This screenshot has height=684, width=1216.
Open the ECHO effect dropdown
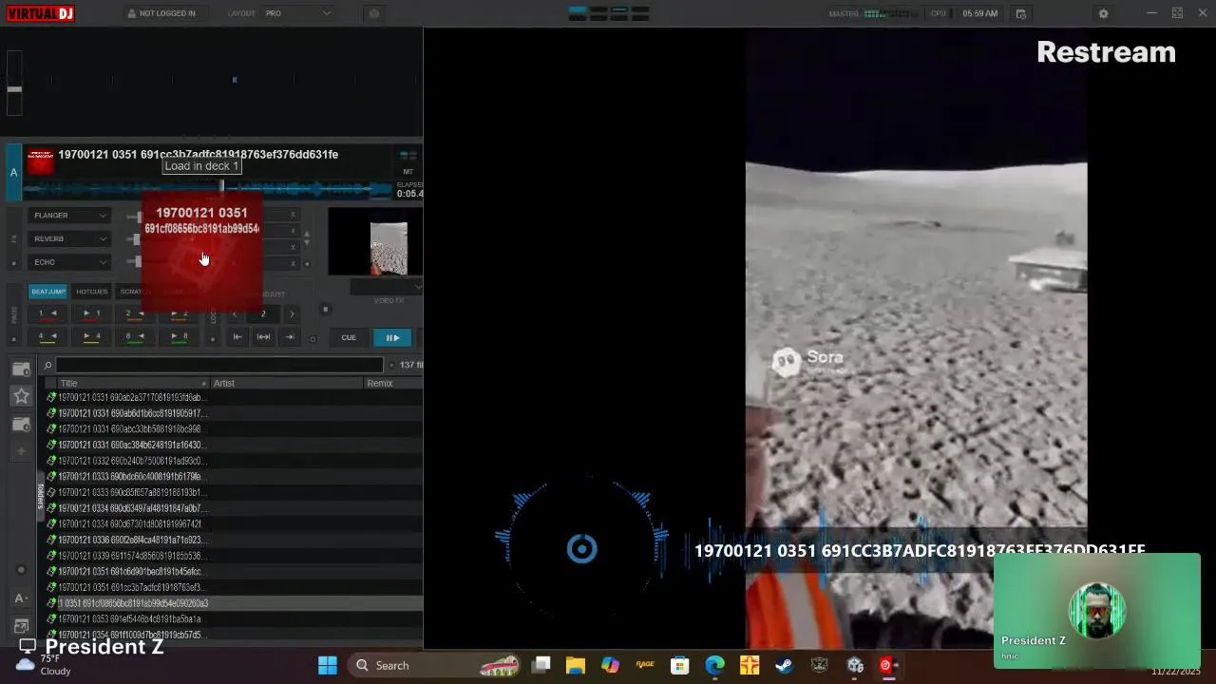click(x=69, y=262)
